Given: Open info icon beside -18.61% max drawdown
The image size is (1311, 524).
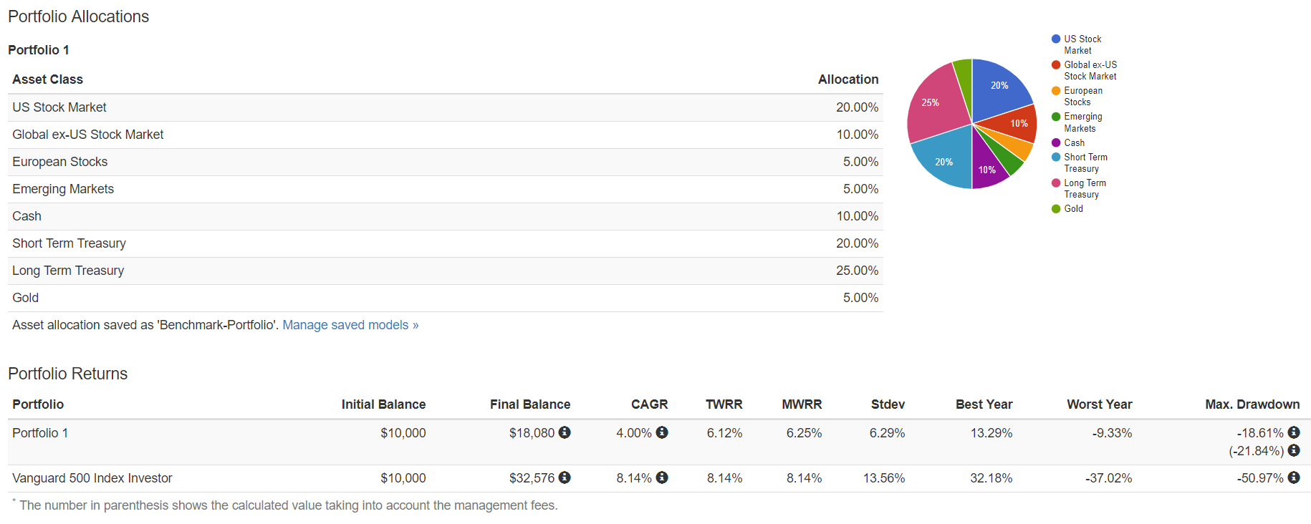Looking at the screenshot, I should click(1294, 432).
